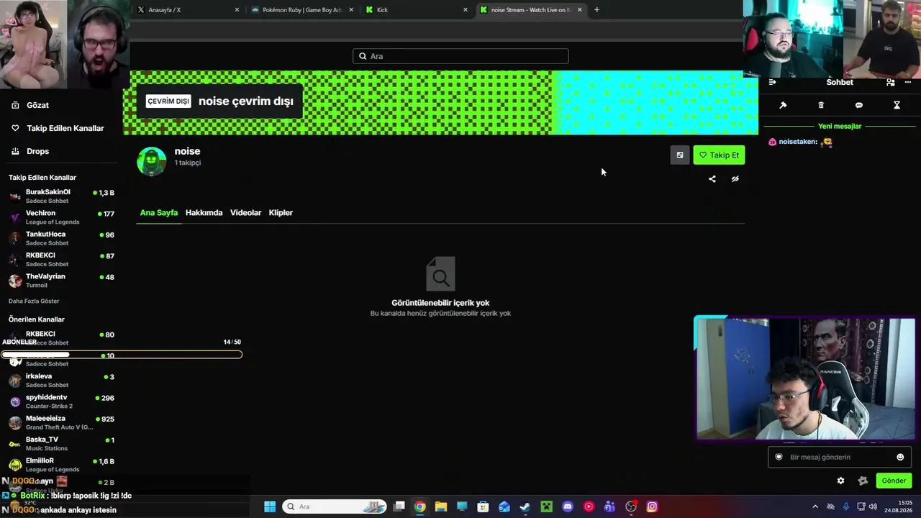
Task: Open Task View on taskbar
Action: point(399,506)
